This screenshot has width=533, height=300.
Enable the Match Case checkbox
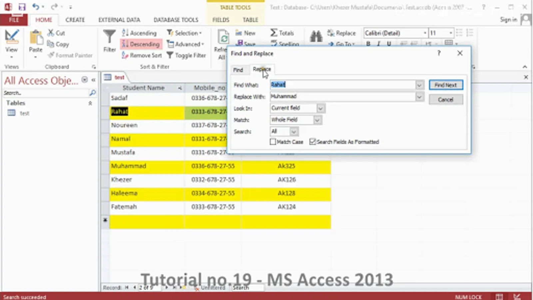[x=273, y=142]
